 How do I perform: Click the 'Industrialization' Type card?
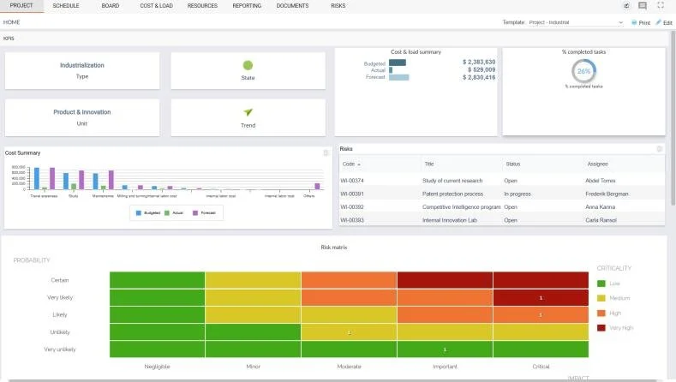[82, 71]
